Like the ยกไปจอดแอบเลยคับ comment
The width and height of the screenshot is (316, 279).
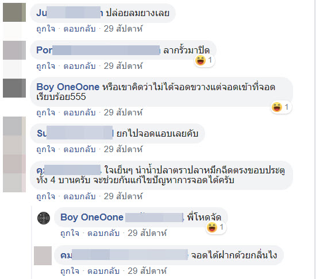pyautogui.click(x=45, y=149)
